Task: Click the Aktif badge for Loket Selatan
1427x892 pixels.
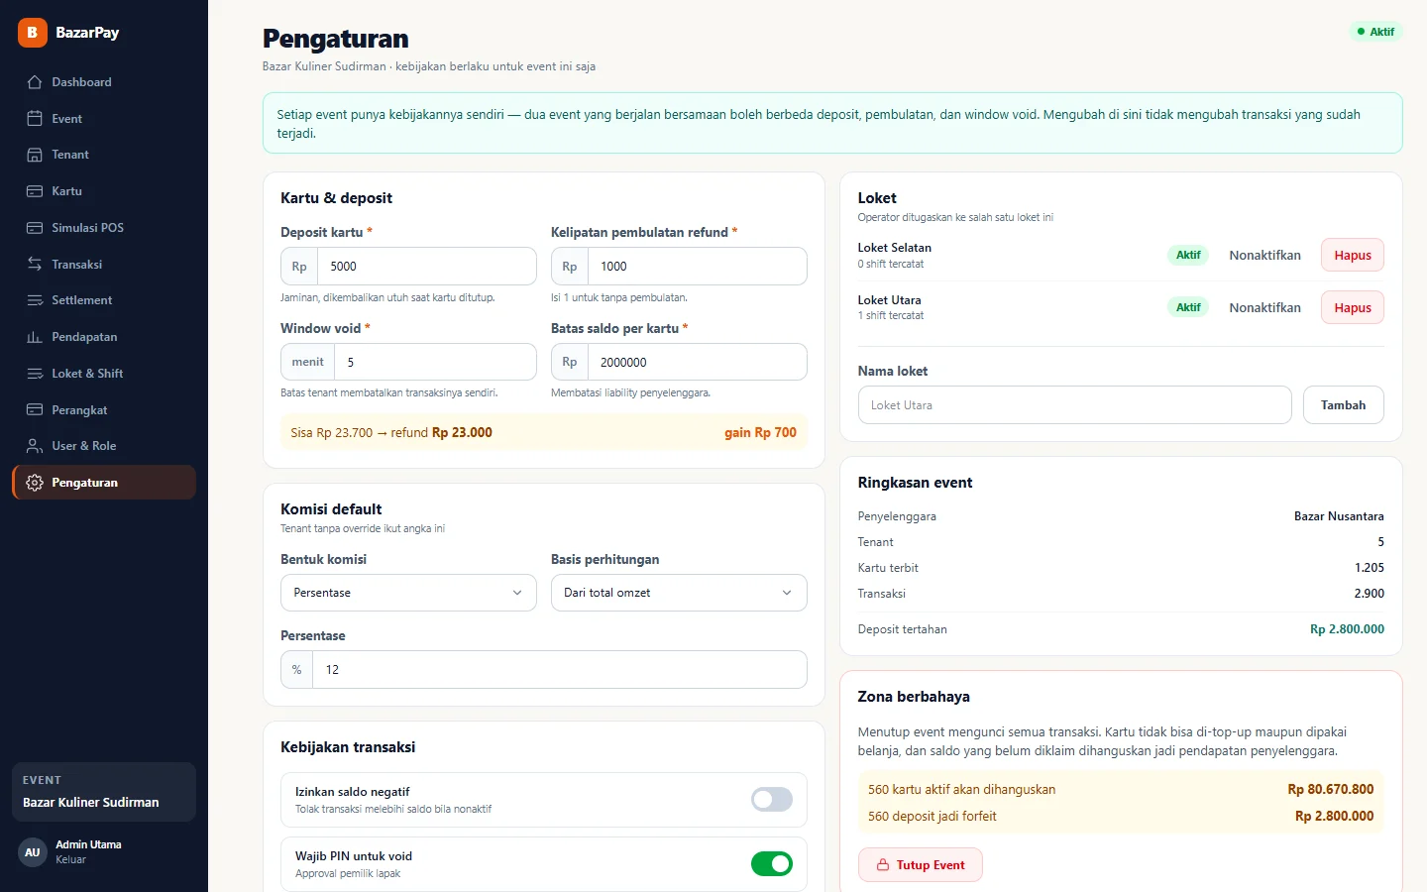Action: tap(1188, 256)
